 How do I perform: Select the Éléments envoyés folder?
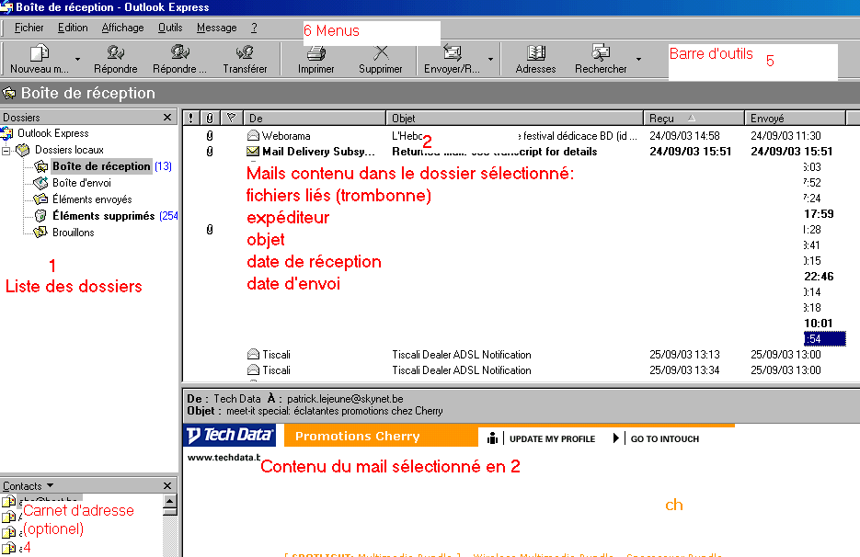[x=92, y=199]
